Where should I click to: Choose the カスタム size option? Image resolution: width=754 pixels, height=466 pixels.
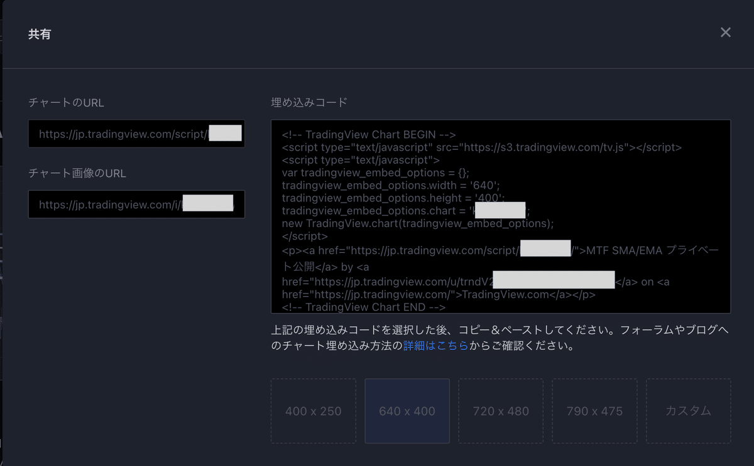688,411
